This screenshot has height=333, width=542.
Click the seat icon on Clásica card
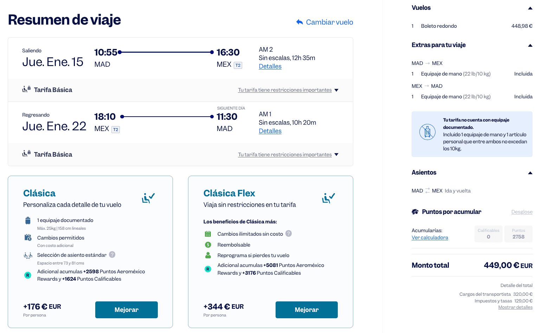[148, 198]
